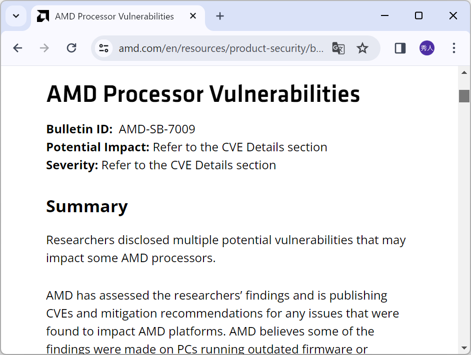This screenshot has width=471, height=355.
Task: Click the vertical scrollbar thumb
Action: [464, 96]
